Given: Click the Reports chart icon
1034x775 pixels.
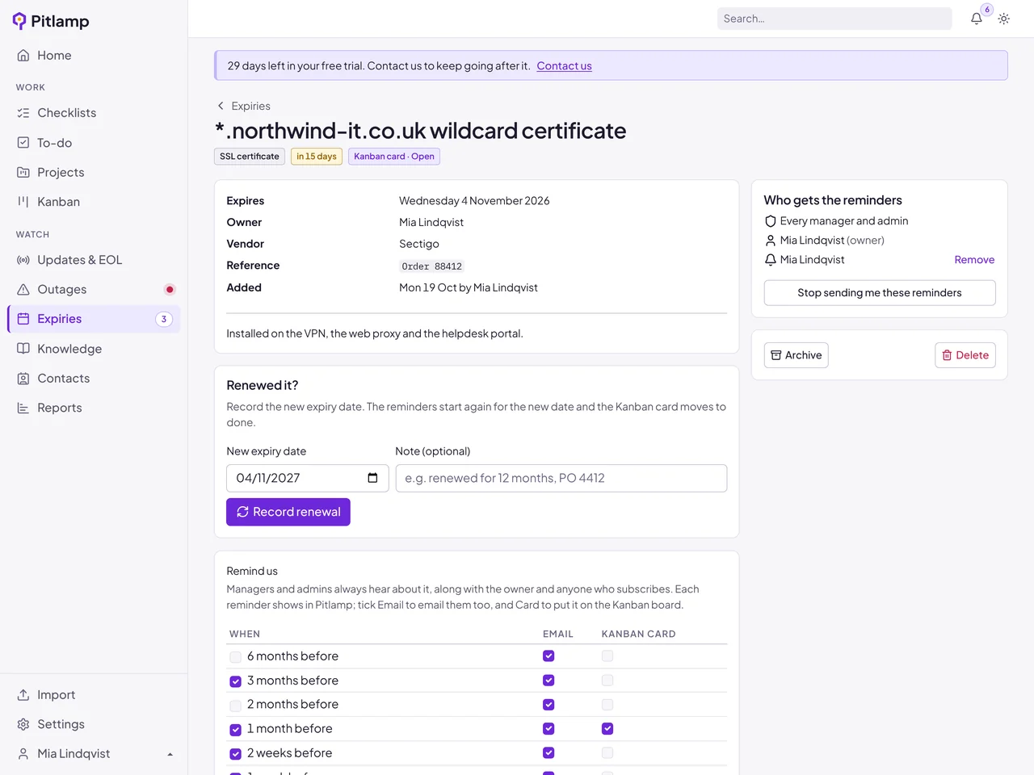Looking at the screenshot, I should pos(23,408).
